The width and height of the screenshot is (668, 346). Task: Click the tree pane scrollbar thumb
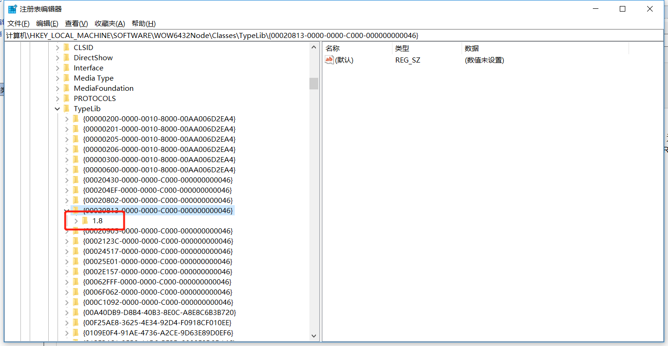point(314,83)
